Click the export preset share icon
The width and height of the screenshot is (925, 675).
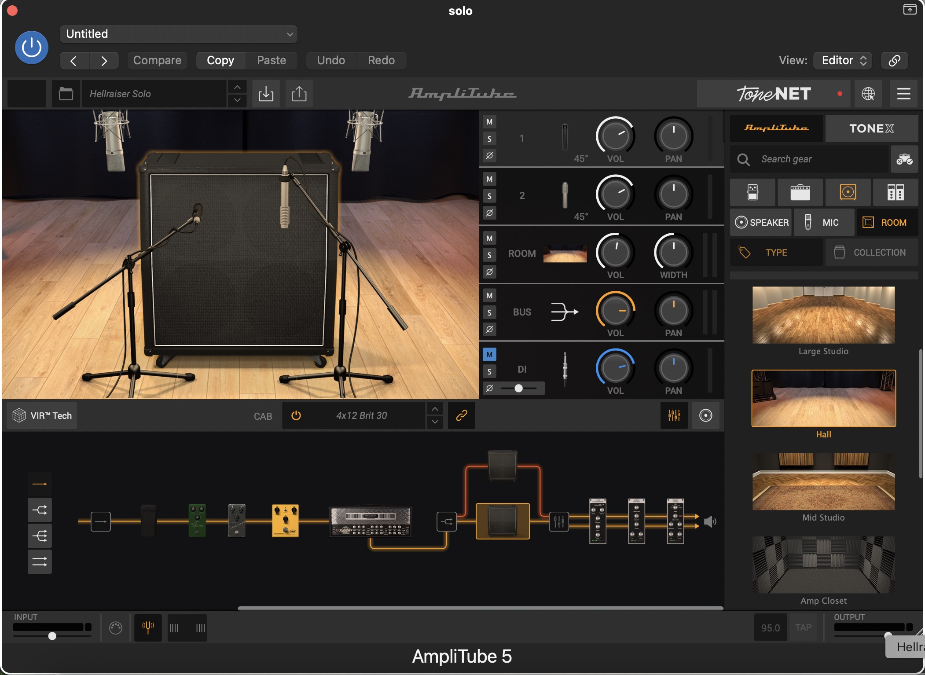click(x=299, y=94)
